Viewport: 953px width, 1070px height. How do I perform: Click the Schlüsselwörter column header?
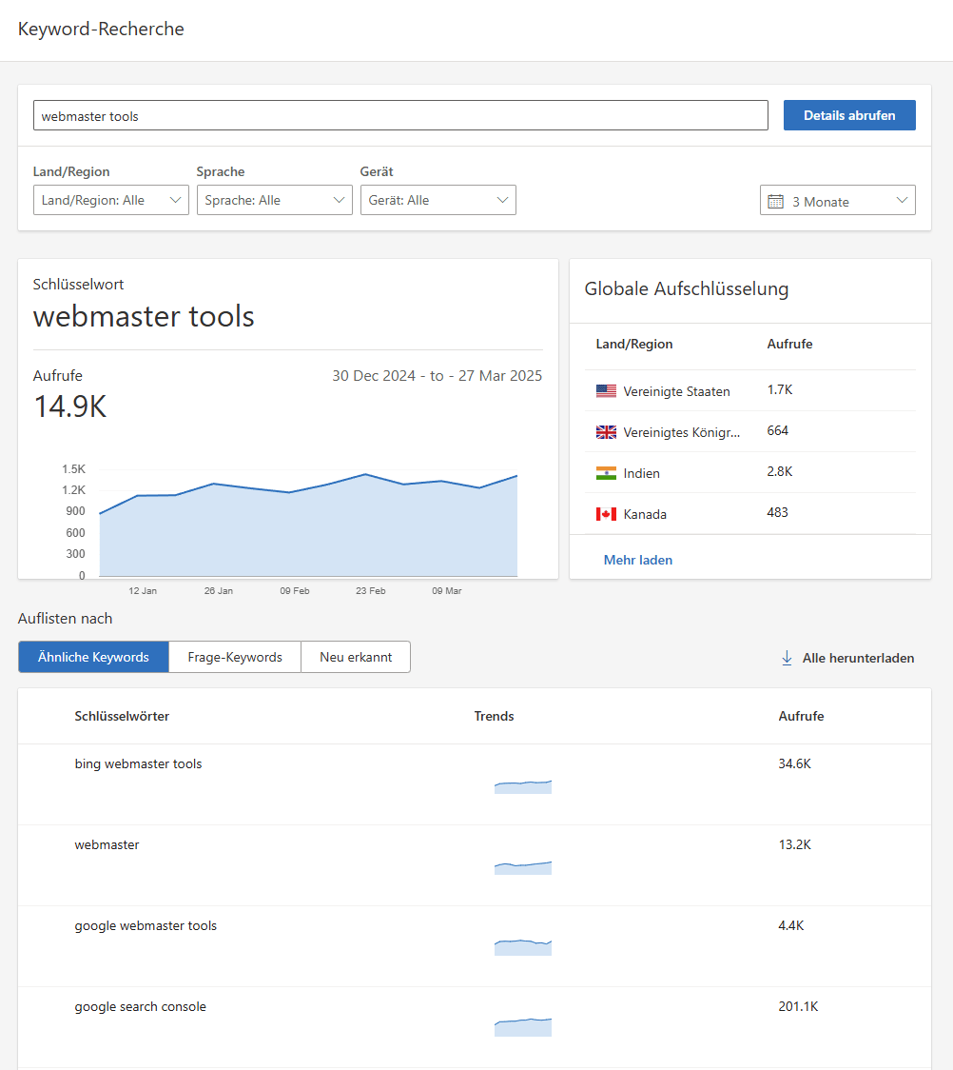tap(122, 716)
